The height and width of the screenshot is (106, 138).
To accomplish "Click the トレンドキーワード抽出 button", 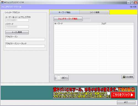I will click(68, 19).
